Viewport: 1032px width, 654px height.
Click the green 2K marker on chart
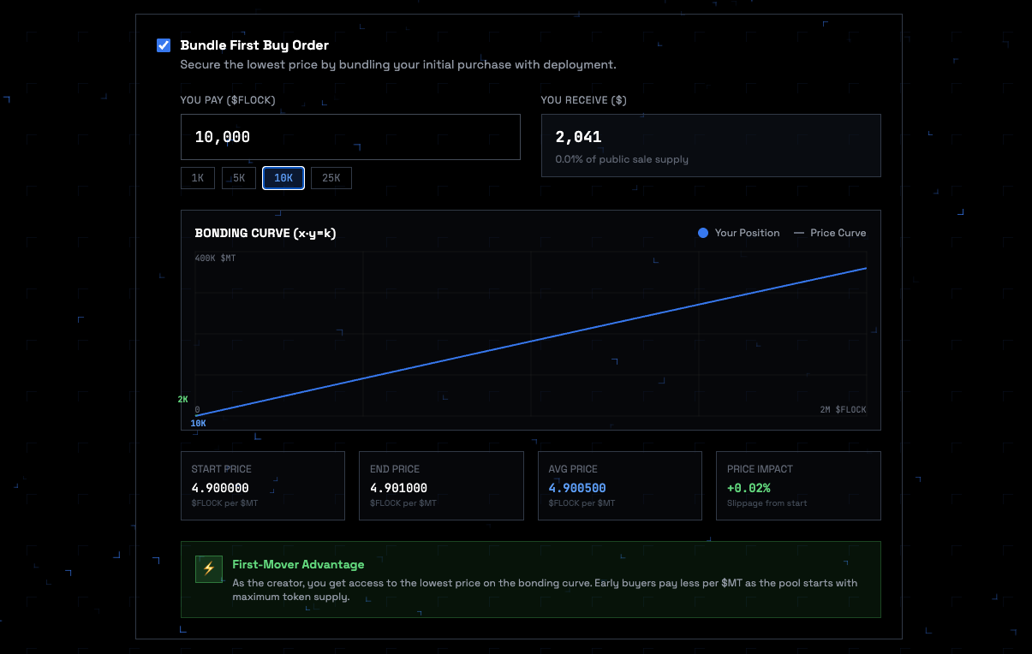pyautogui.click(x=182, y=400)
